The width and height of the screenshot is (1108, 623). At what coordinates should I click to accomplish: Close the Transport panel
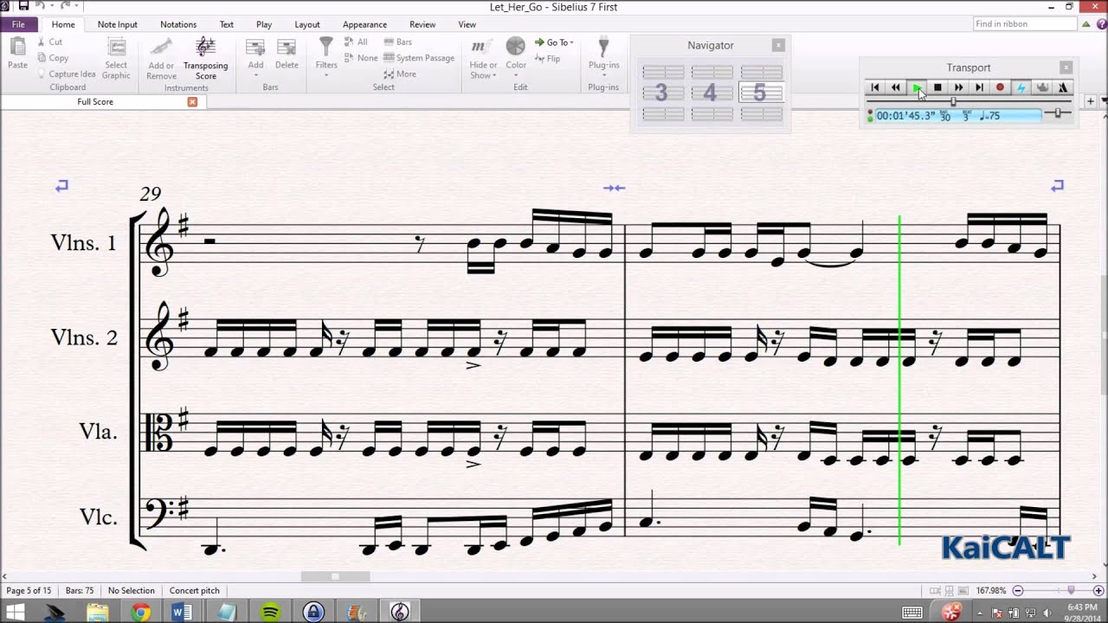click(x=1066, y=67)
